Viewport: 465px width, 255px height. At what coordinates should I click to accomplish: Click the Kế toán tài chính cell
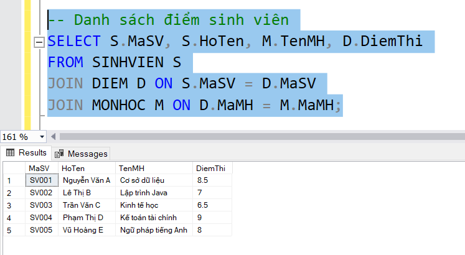148,218
